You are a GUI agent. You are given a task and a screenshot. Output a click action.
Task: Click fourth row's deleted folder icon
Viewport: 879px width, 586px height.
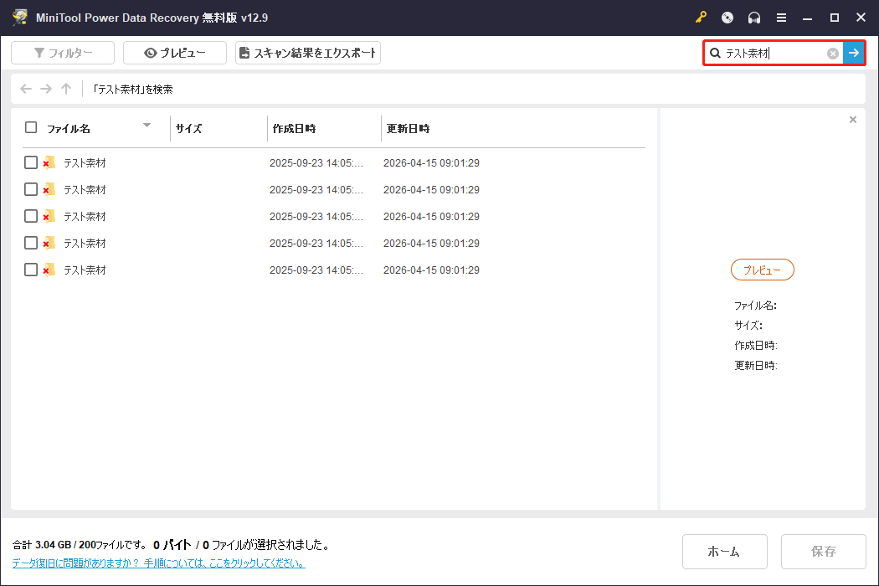click(49, 243)
